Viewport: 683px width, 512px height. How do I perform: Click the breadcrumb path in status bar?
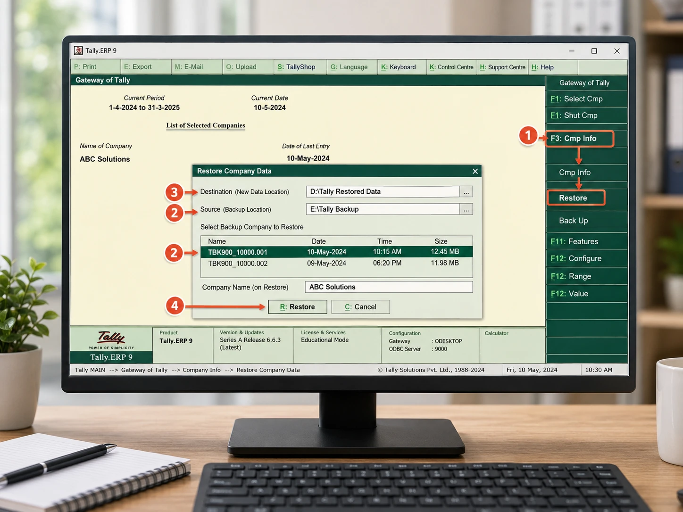pyautogui.click(x=187, y=370)
